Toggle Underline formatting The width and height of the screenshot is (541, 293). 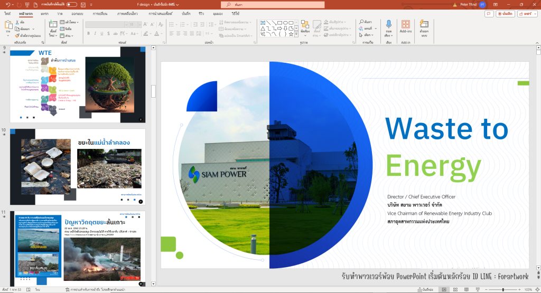tap(101, 33)
